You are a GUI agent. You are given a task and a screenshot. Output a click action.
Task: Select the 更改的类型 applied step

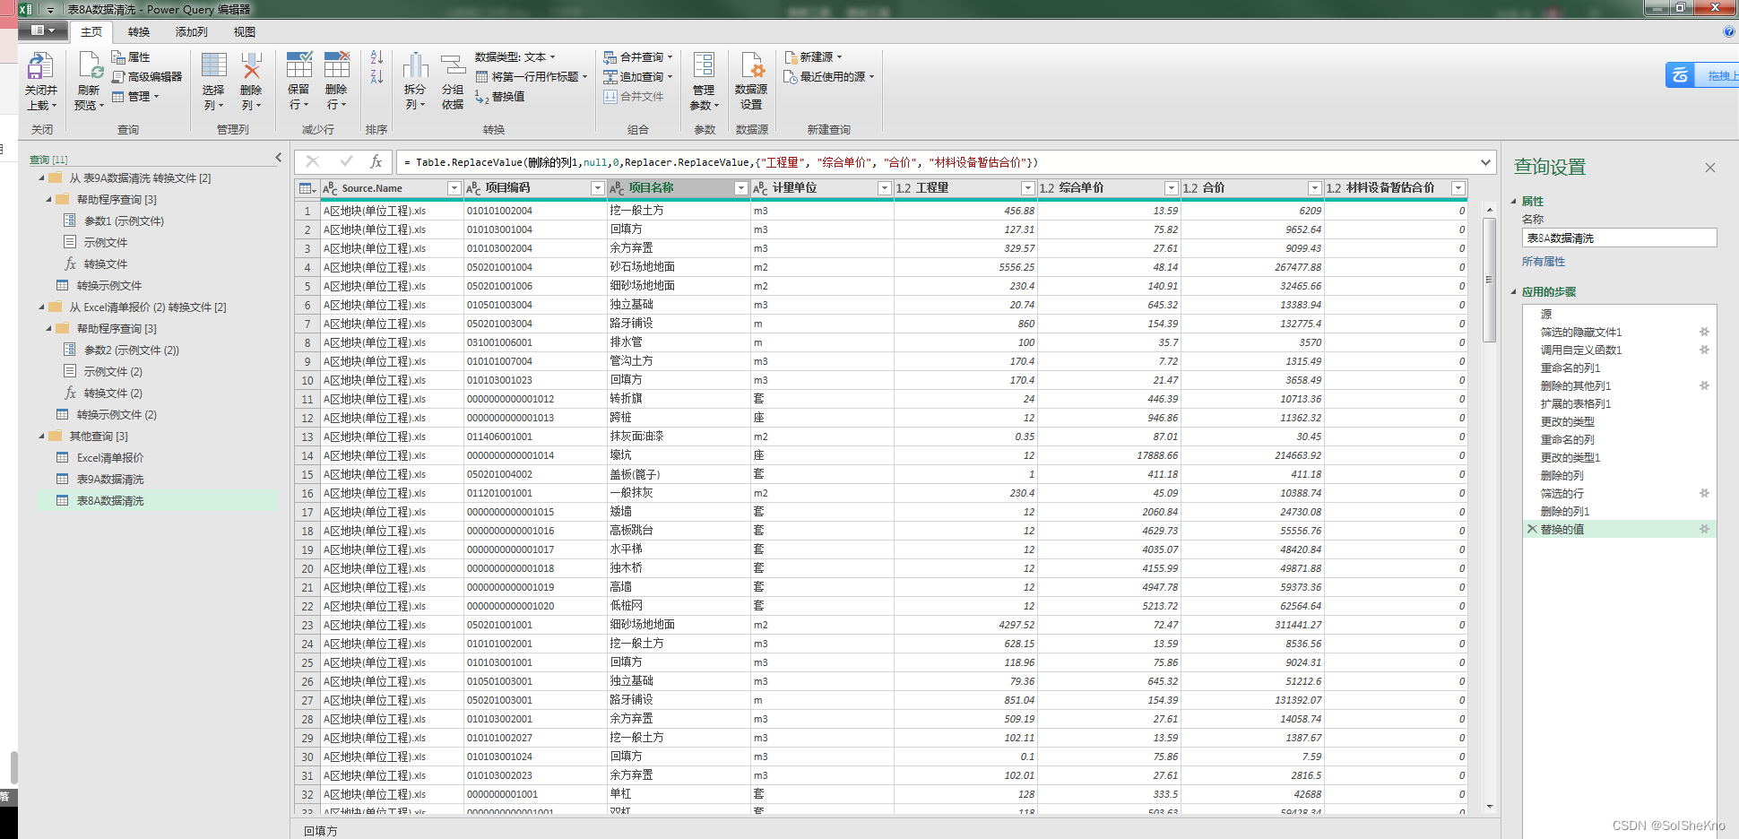(1568, 421)
